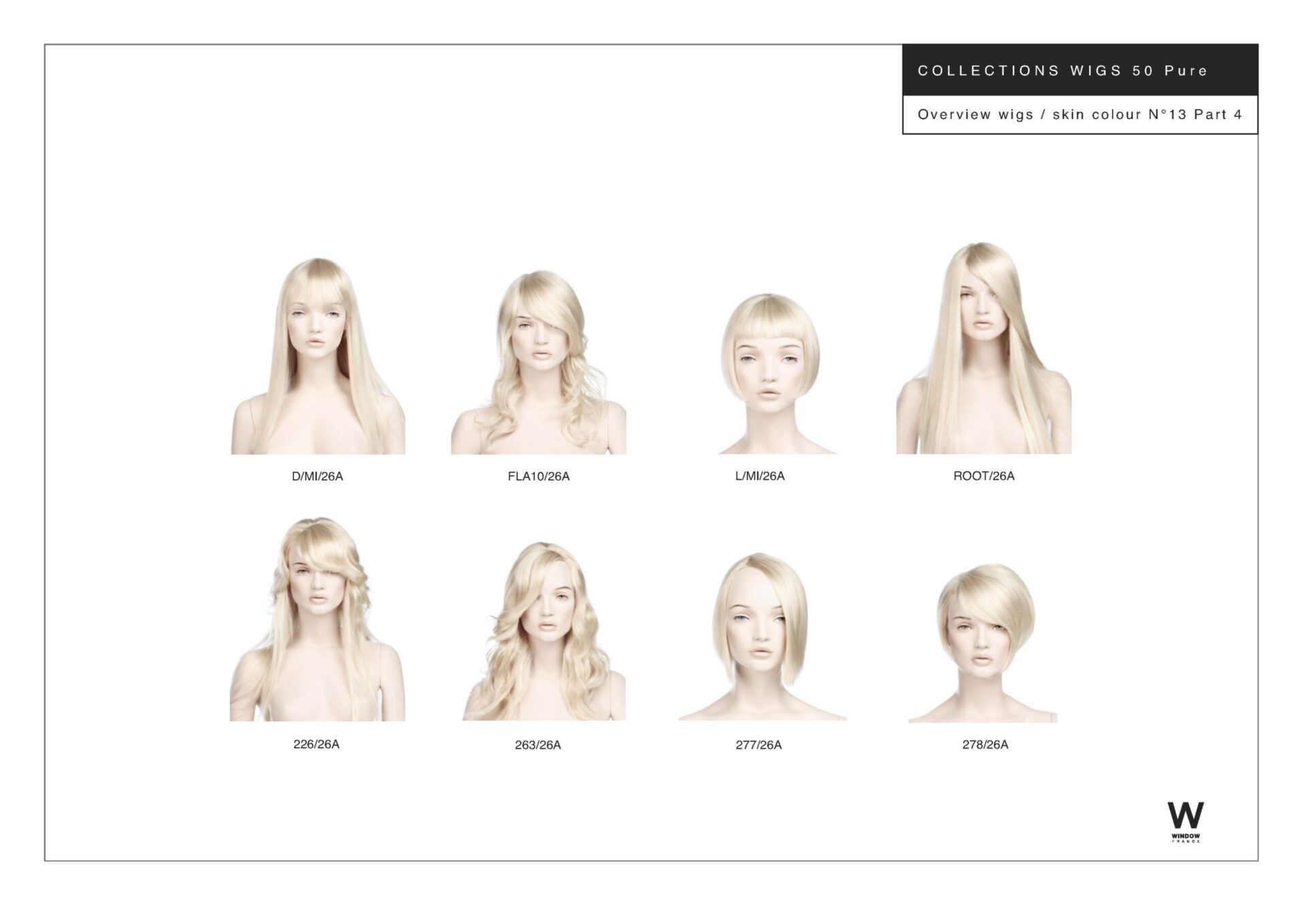Click the 277/26A caption label
Viewport: 1306px width, 903px height.
point(758,744)
